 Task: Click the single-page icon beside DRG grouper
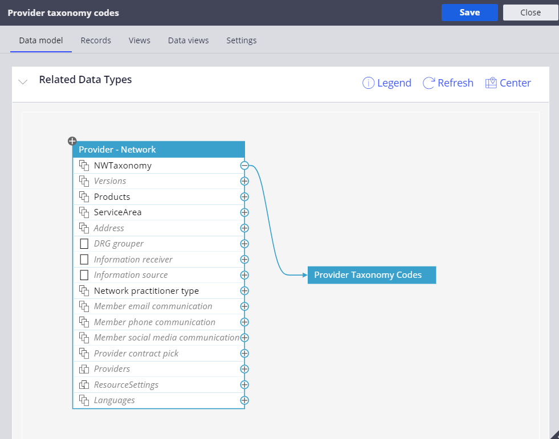tap(84, 244)
